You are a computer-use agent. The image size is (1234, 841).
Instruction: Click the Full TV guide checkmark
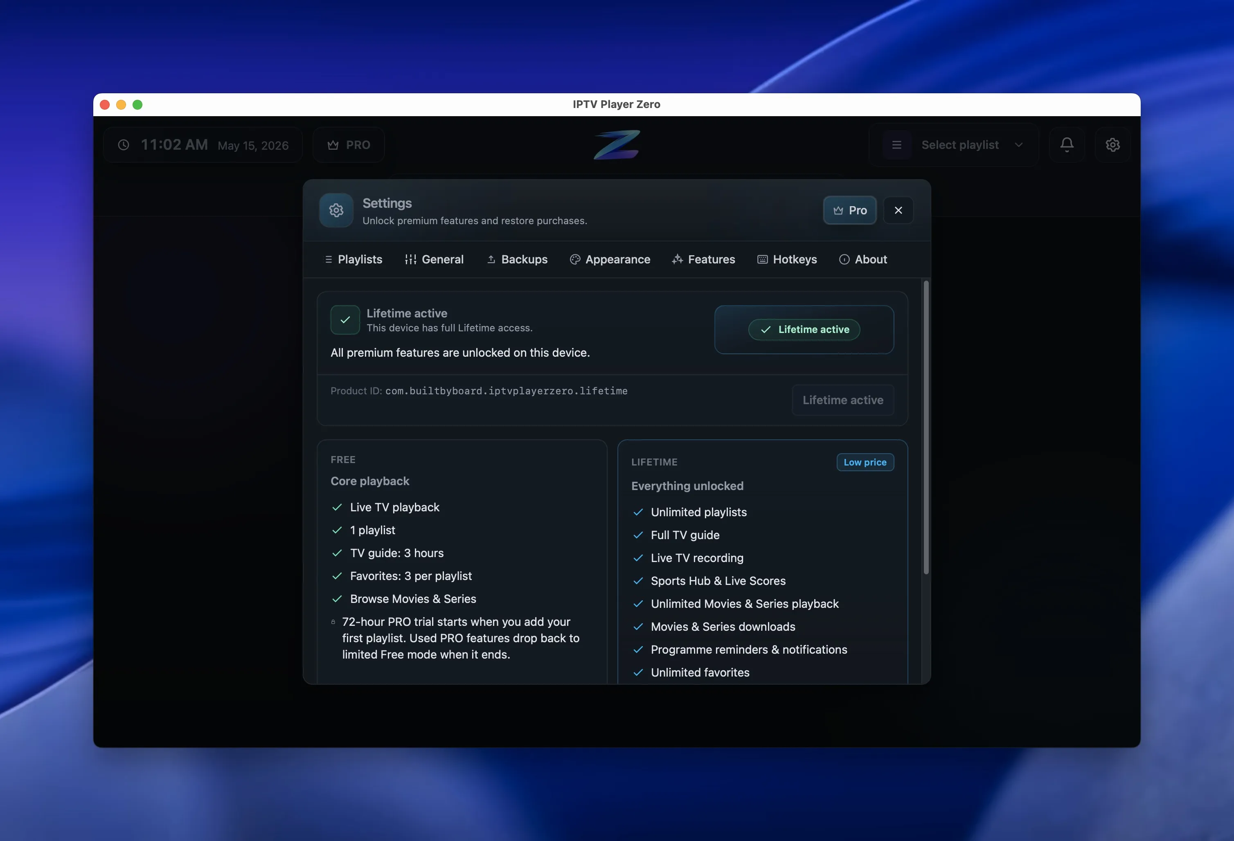click(638, 535)
